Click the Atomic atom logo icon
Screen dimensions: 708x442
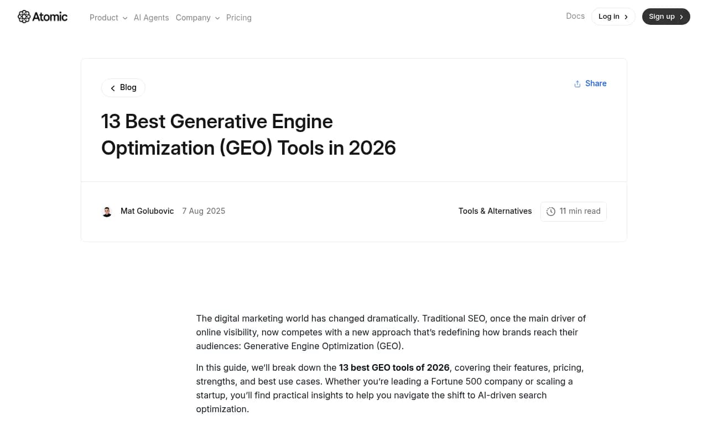[x=25, y=17]
